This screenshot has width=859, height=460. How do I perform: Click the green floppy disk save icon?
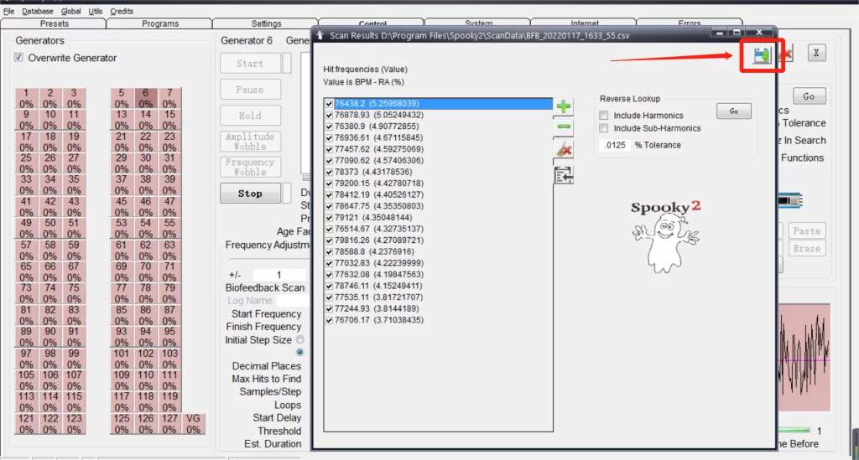point(762,55)
